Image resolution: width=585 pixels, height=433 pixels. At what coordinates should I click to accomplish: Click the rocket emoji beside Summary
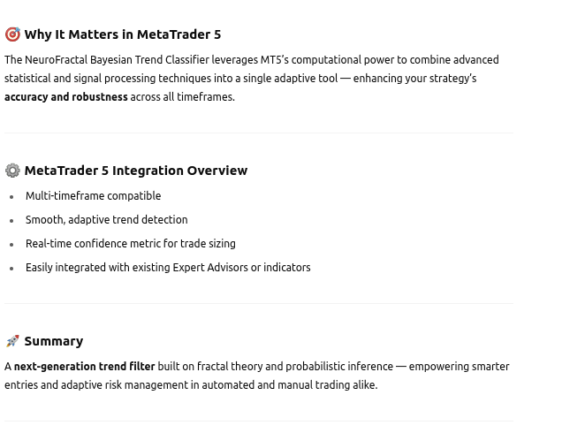coord(12,341)
